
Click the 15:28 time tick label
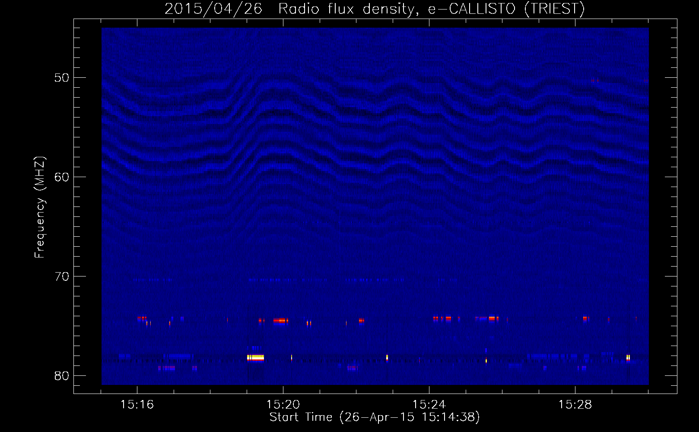click(575, 405)
